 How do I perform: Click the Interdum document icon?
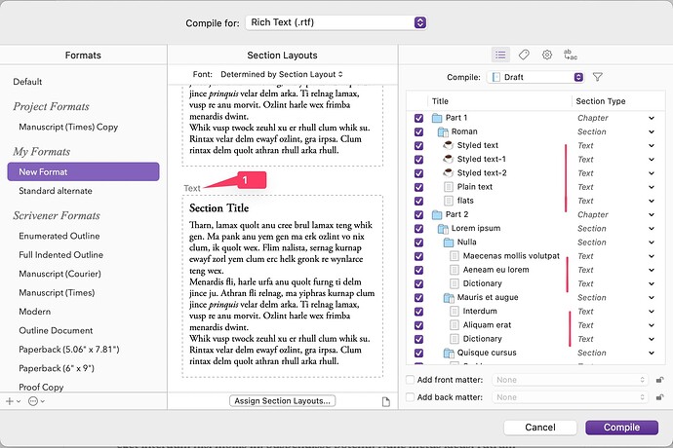pyautogui.click(x=455, y=312)
